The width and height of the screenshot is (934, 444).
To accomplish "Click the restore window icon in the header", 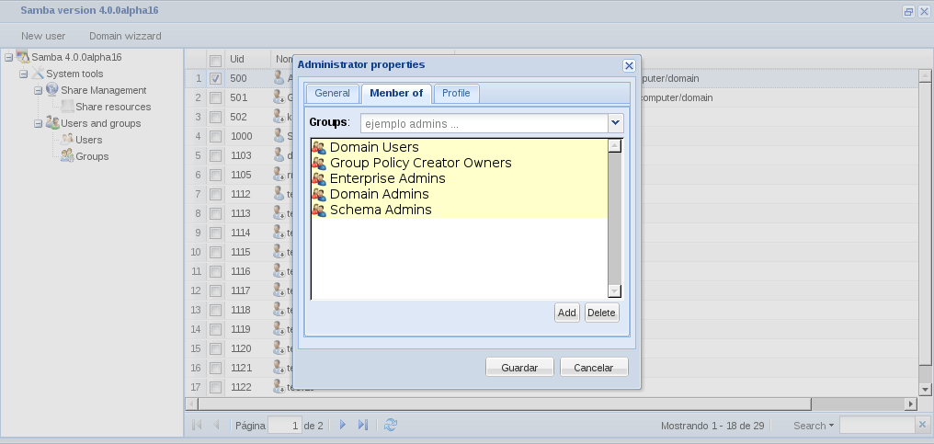I will pyautogui.click(x=908, y=12).
